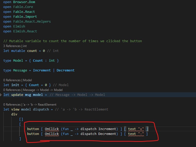
Task: Click the 'mutable' keyword
Action: pyautogui.click(x=18, y=51)
